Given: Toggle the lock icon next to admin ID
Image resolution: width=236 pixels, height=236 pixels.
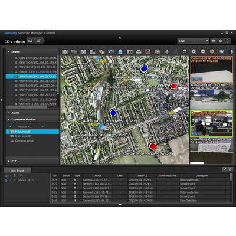Looking at the screenshot, I should point(38,41).
